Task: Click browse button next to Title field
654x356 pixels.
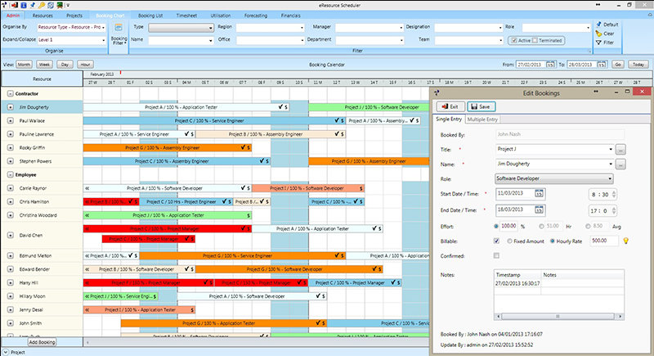Action: tap(620, 150)
